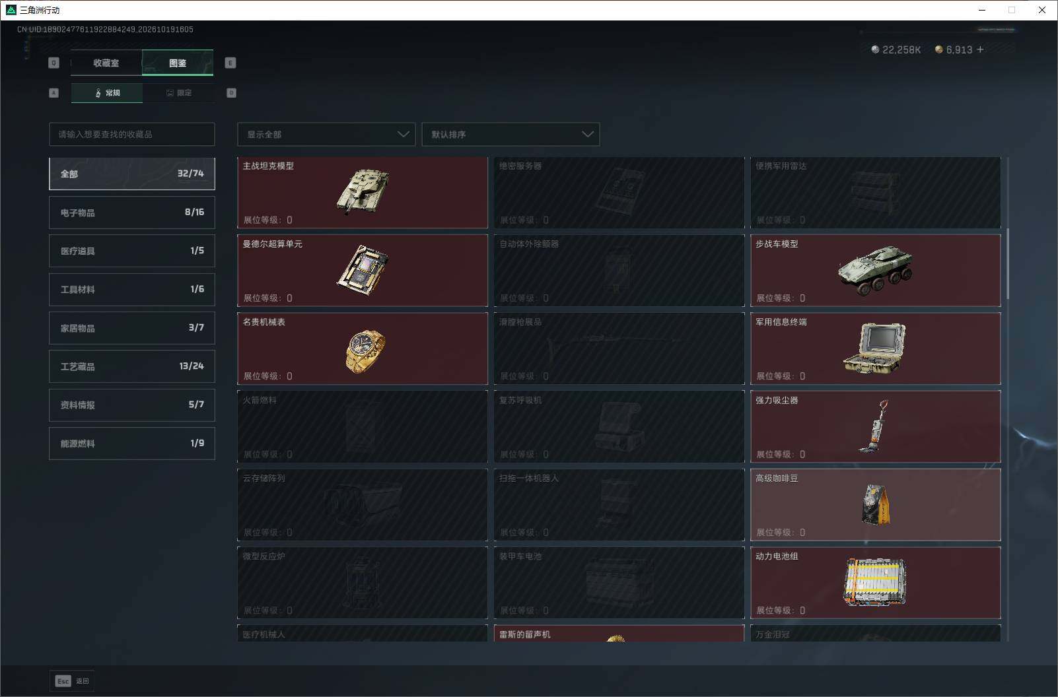Filter by 工具材料 category

tap(132, 289)
